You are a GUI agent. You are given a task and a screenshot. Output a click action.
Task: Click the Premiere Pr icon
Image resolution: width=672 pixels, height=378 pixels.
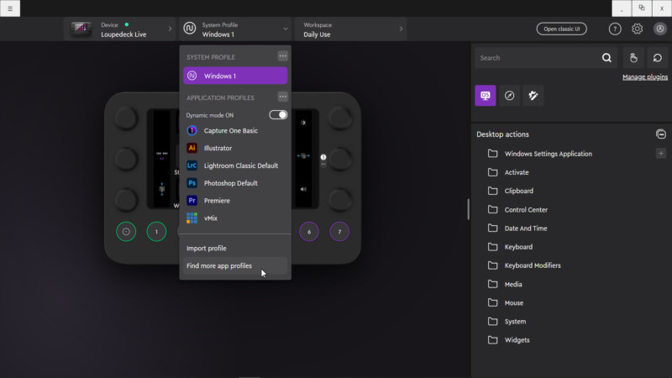point(192,201)
